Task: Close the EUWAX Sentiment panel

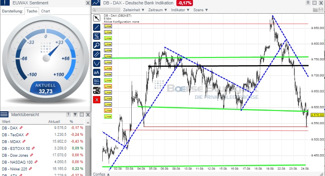Action: pos(88,3)
